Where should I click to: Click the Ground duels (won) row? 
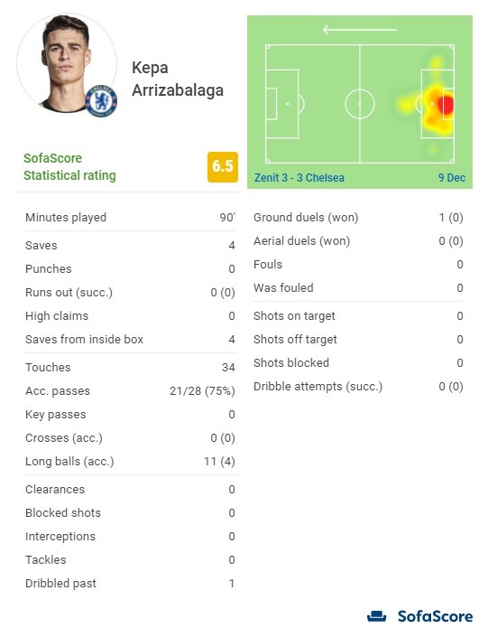[x=358, y=218]
